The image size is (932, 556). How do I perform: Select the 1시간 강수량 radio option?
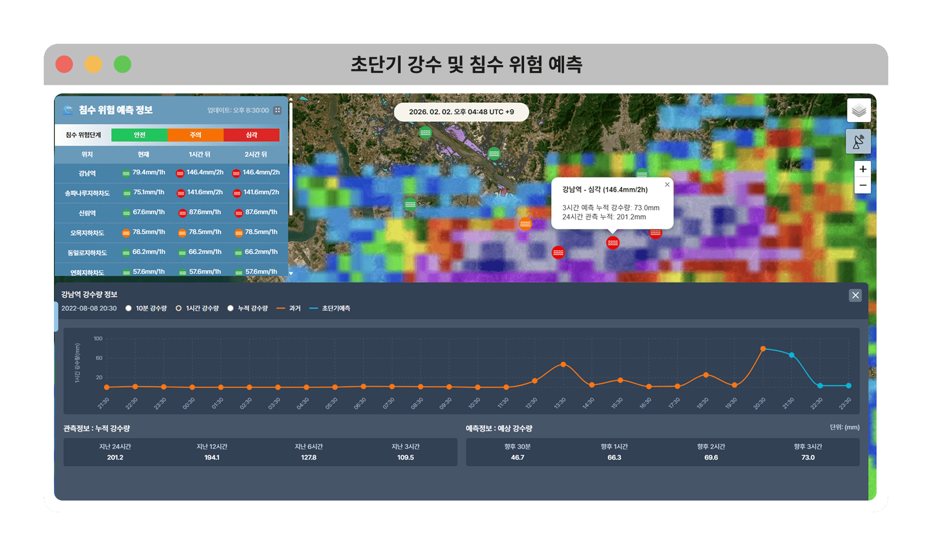click(179, 308)
